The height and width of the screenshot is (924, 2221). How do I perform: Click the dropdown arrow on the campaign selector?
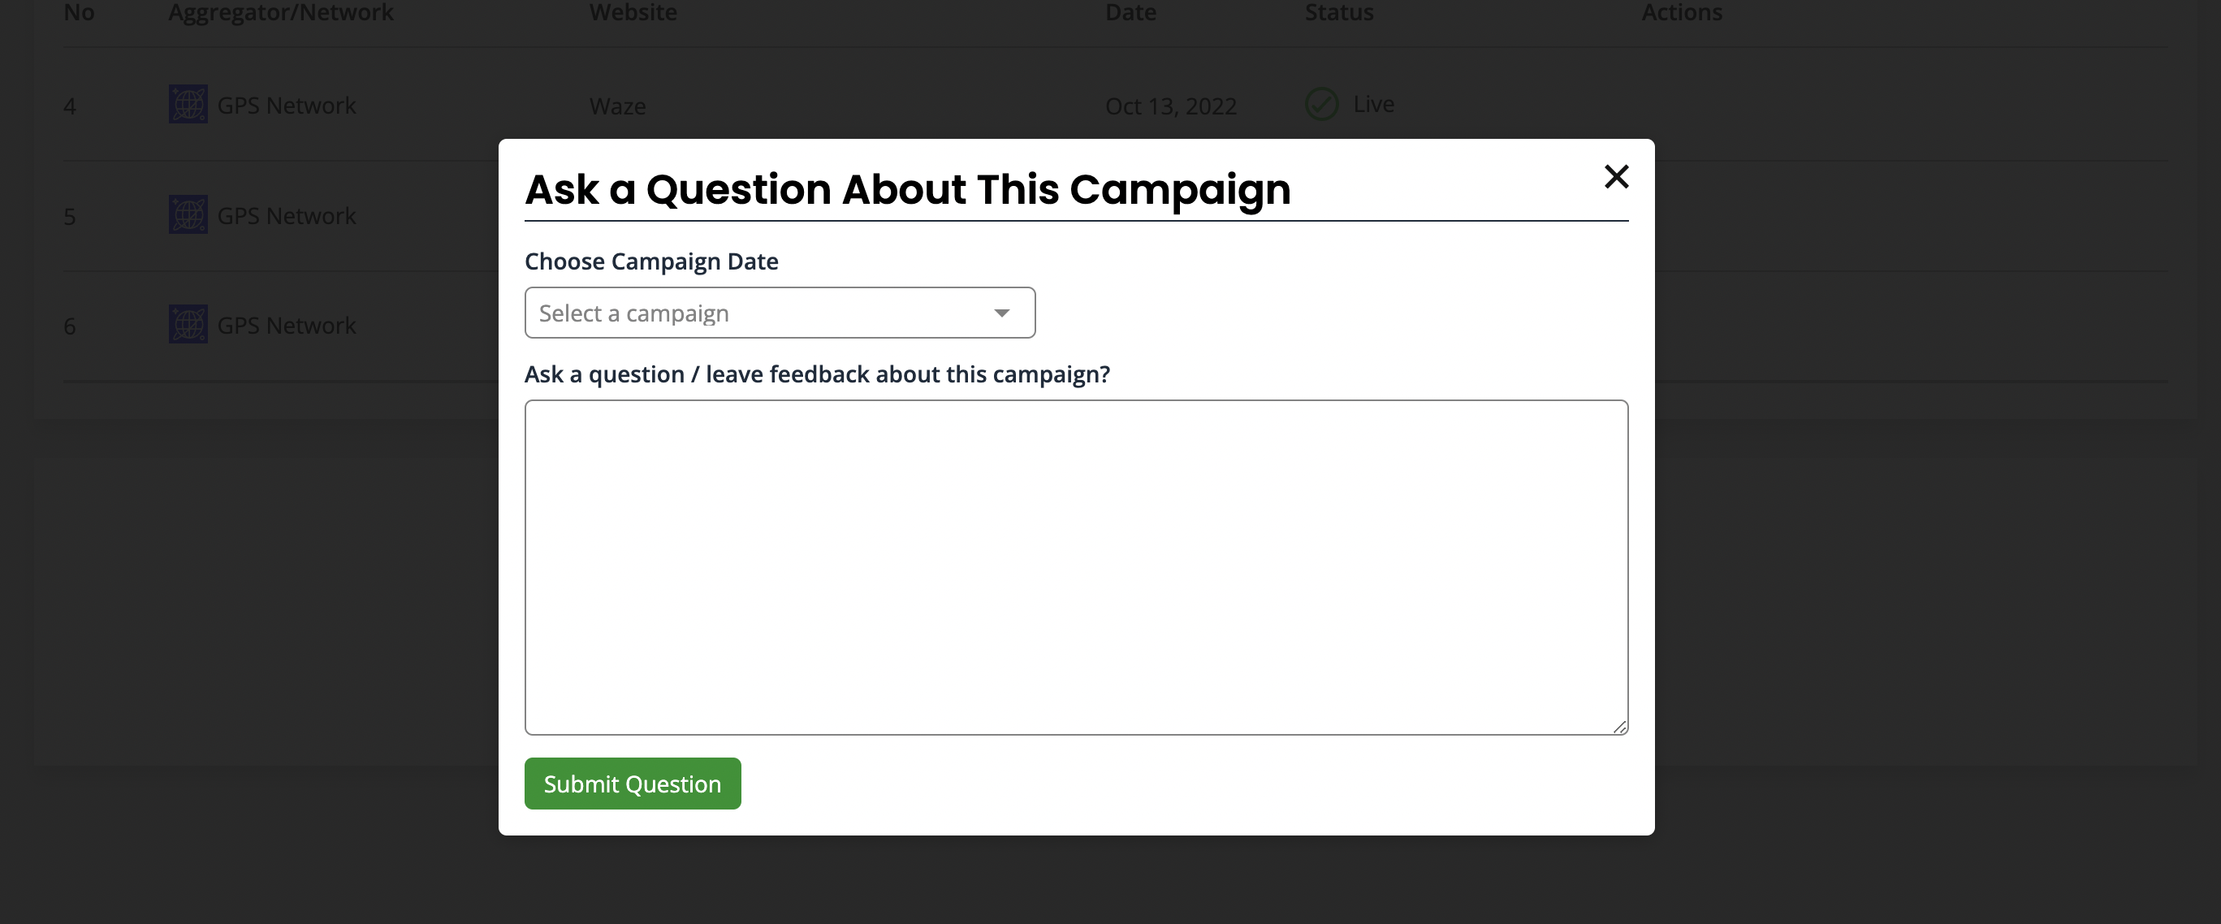point(1001,313)
